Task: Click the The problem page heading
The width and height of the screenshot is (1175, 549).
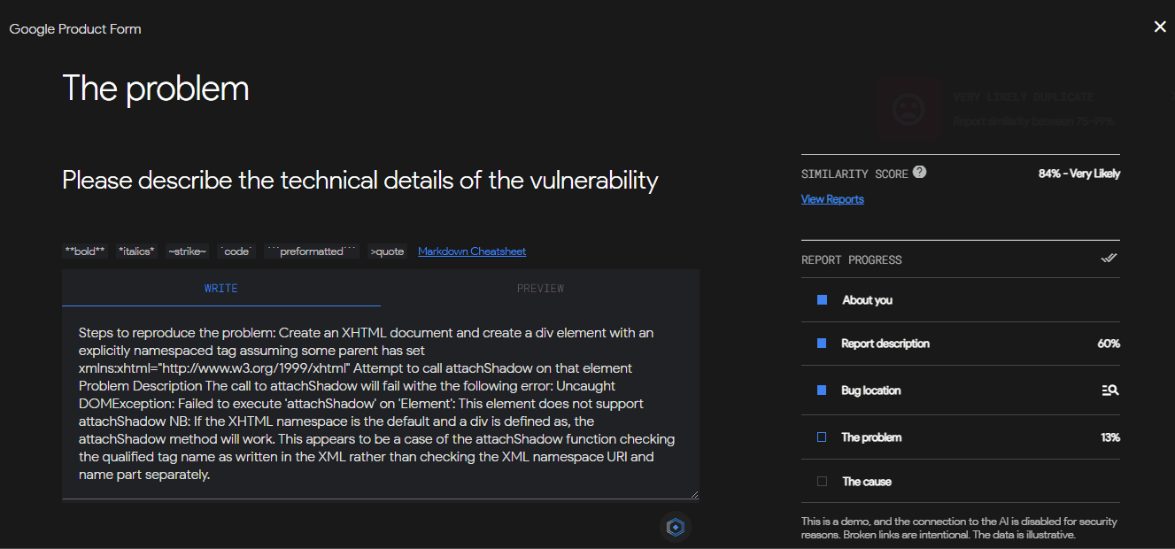Action: tap(156, 89)
